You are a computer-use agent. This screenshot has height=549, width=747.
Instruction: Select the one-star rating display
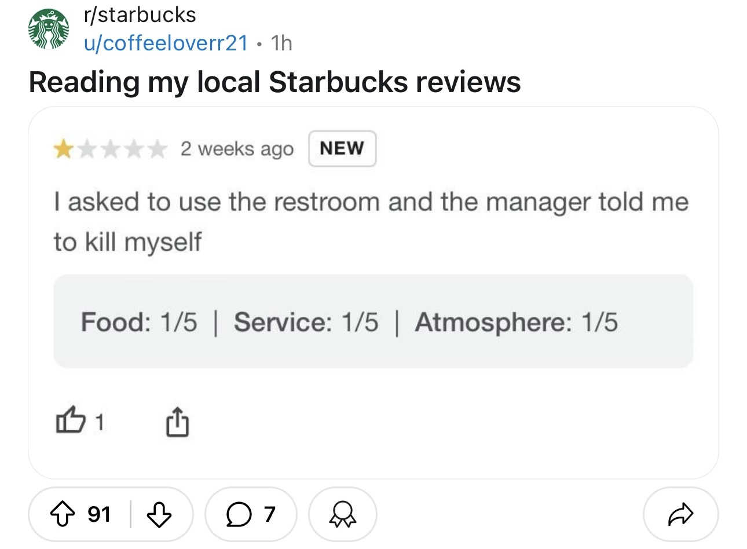point(110,149)
